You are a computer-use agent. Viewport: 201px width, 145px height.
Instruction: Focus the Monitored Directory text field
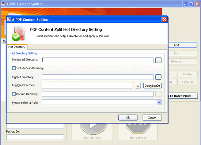98,60
